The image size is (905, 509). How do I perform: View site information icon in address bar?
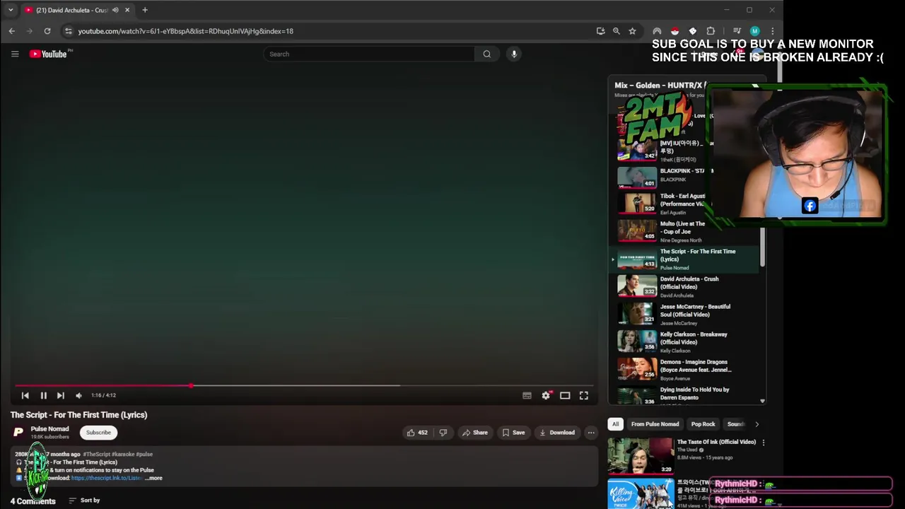tap(68, 31)
